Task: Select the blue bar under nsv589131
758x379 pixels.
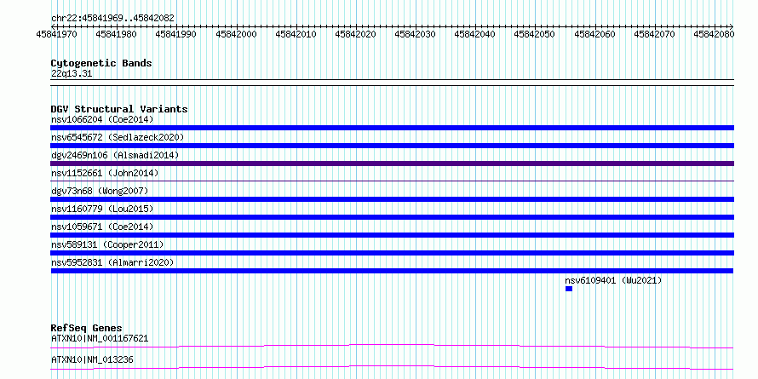Action: point(392,253)
